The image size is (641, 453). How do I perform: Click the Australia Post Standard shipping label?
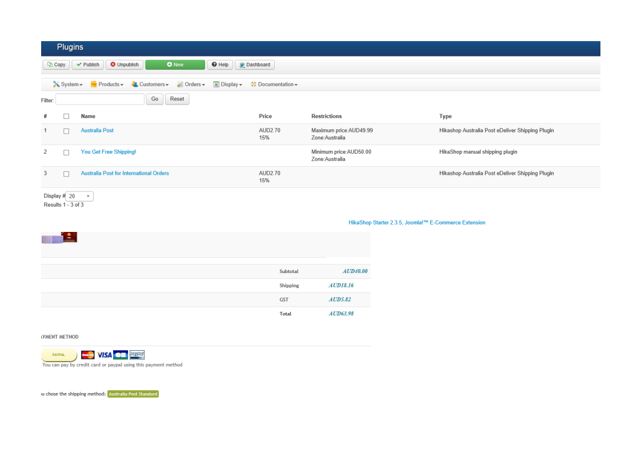tap(133, 394)
